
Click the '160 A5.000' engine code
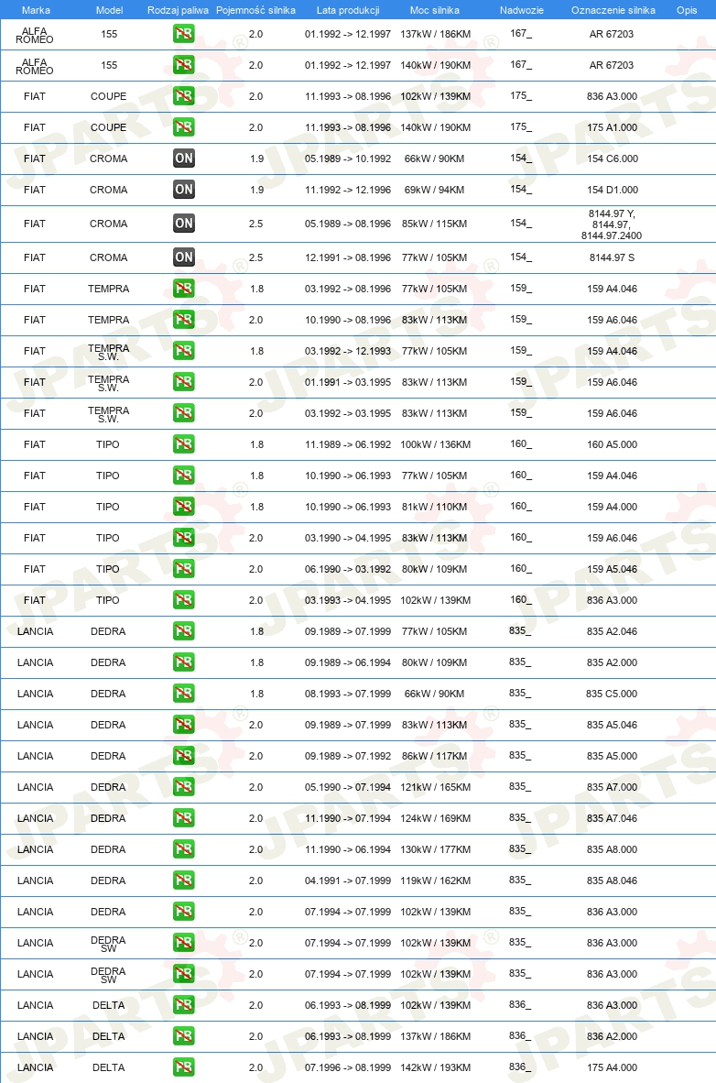point(612,444)
